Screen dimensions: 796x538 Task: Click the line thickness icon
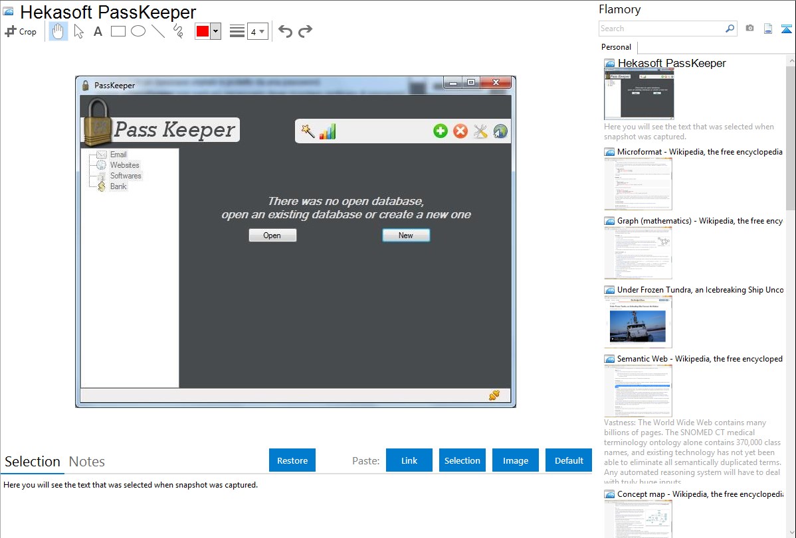(237, 31)
